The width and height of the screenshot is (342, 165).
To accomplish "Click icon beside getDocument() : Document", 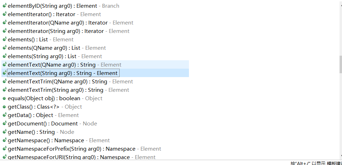I will click(x=4, y=124).
